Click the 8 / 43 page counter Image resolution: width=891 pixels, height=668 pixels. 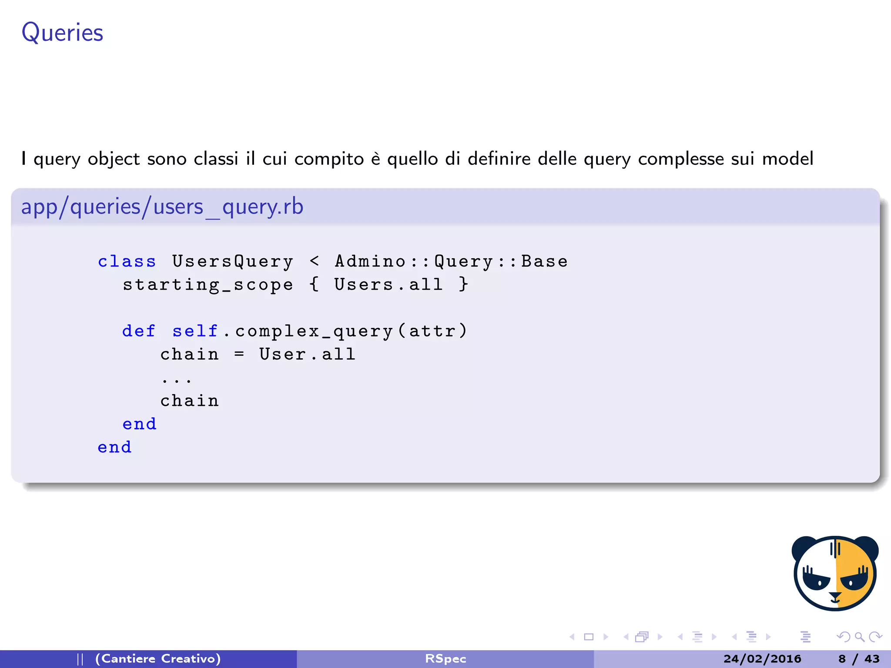[859, 659]
